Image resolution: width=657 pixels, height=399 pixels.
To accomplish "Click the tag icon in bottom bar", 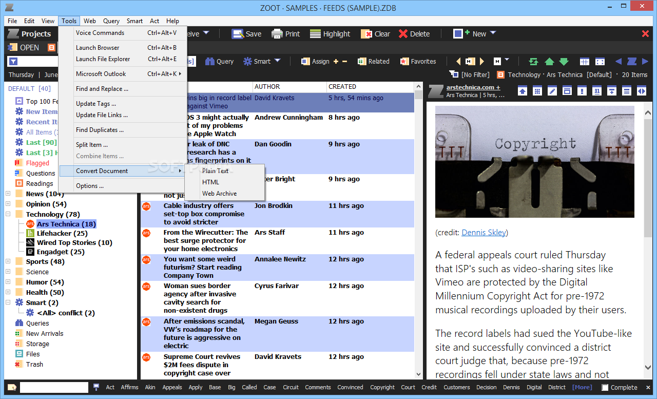I will pos(12,387).
